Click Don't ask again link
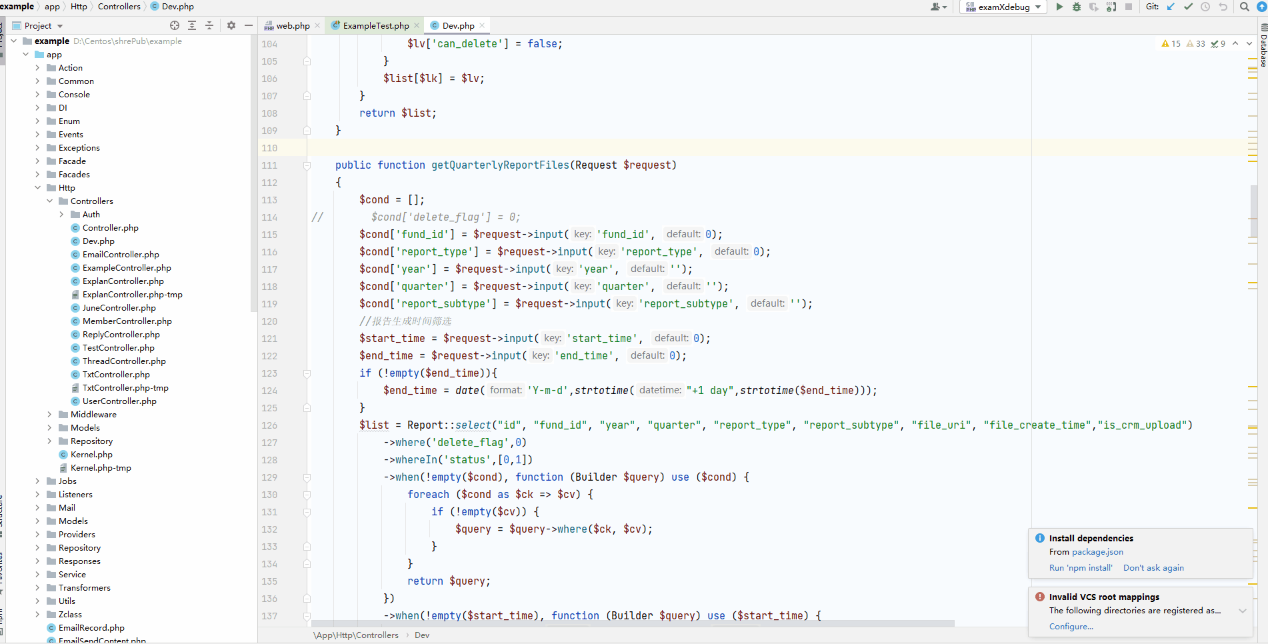Screen dimensions: 1268x644 [x=1153, y=568]
